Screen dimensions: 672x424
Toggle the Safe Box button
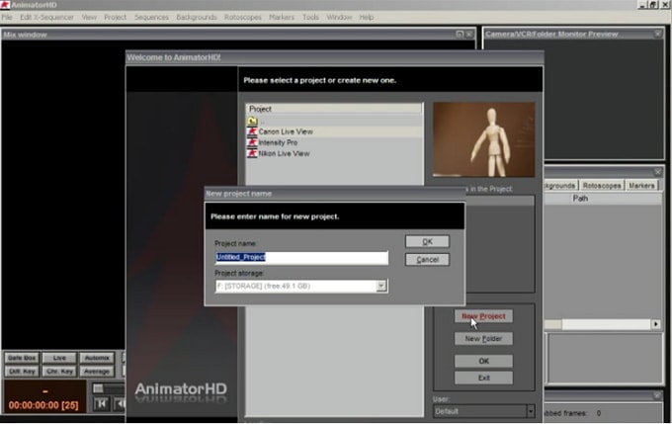pyautogui.click(x=22, y=358)
